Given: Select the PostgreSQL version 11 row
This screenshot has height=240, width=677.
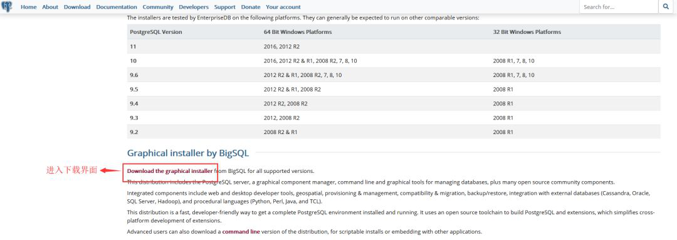Looking at the screenshot, I should (393, 46).
